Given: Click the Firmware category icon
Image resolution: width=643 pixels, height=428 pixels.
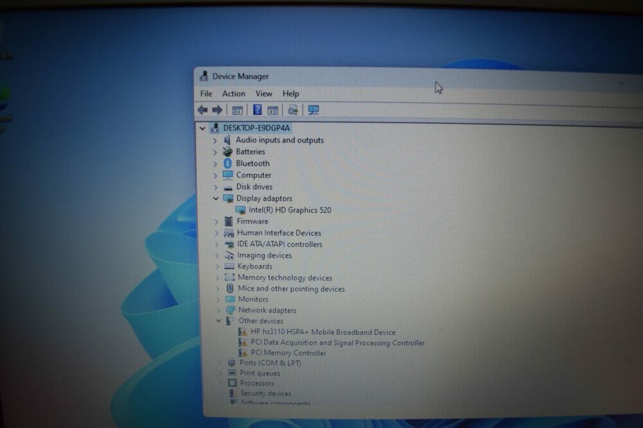Looking at the screenshot, I should [228, 221].
